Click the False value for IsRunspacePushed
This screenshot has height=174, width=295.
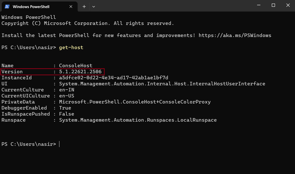coord(66,114)
